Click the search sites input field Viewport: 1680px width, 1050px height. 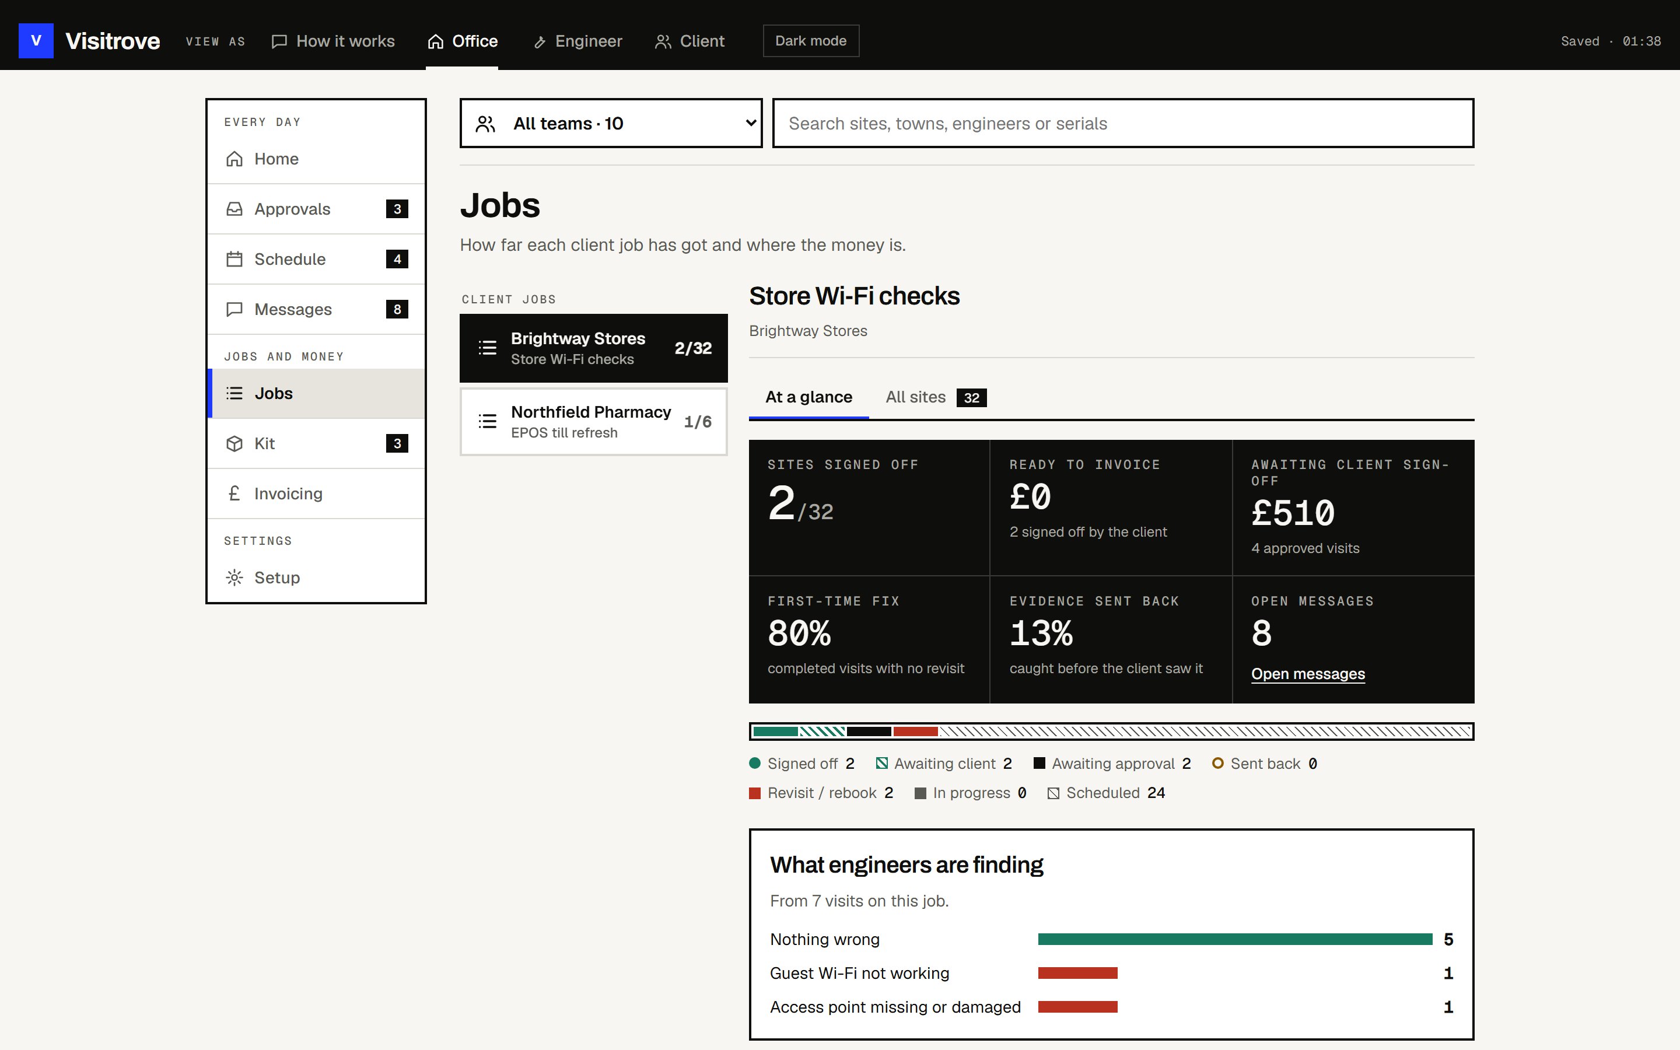click(x=1123, y=123)
